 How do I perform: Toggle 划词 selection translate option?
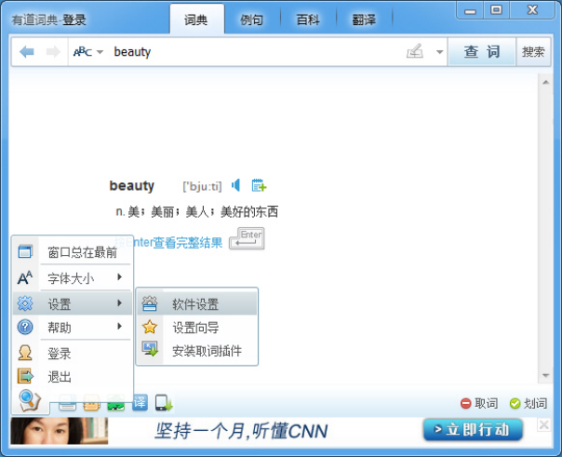(x=528, y=403)
